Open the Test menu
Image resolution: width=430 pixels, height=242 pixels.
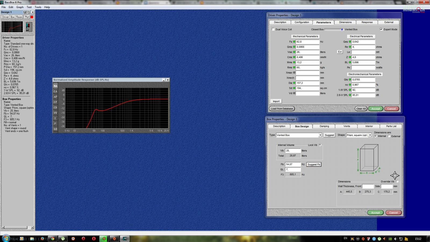[29, 7]
